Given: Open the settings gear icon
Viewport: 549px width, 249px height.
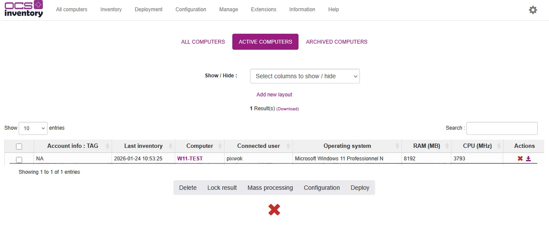Looking at the screenshot, I should pos(533,10).
